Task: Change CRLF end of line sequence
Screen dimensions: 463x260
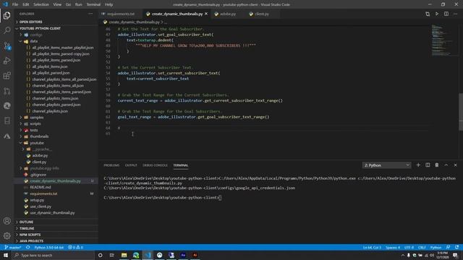Action: click(422, 247)
